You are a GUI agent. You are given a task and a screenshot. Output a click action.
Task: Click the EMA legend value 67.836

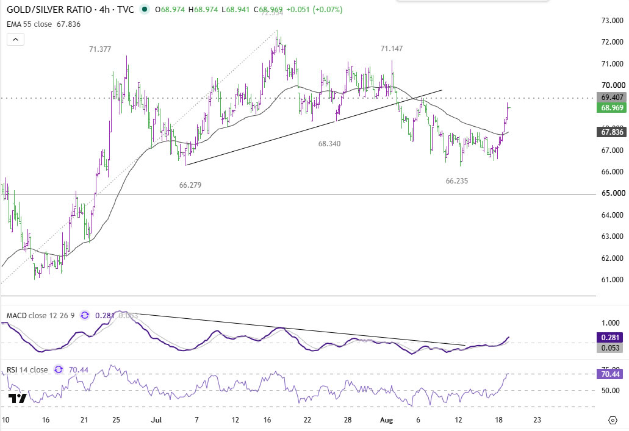coord(68,24)
